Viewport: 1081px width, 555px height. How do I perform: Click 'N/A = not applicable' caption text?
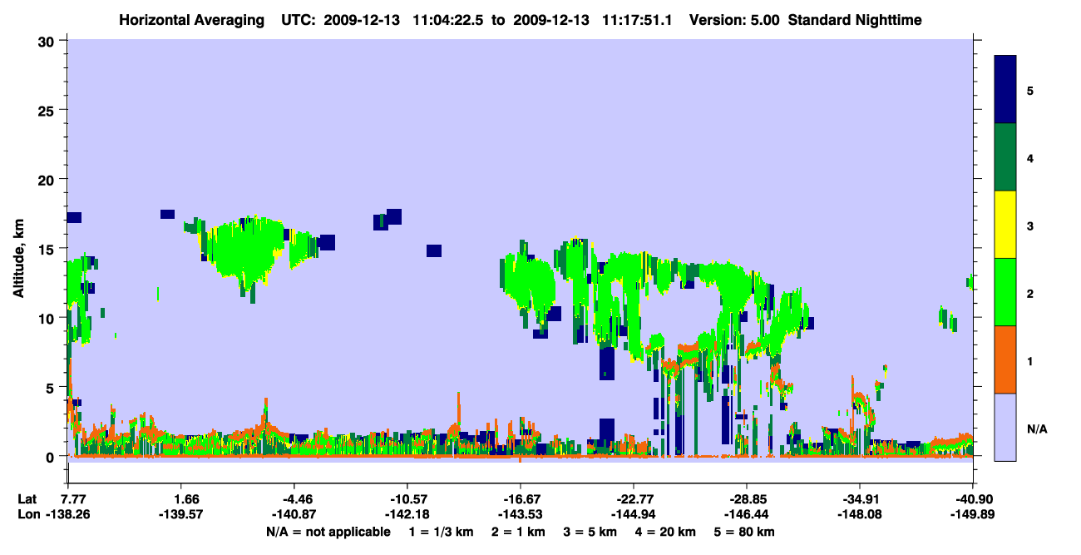coord(328,532)
